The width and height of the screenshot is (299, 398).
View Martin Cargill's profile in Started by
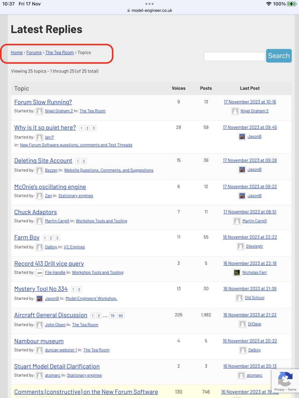(x=57, y=221)
